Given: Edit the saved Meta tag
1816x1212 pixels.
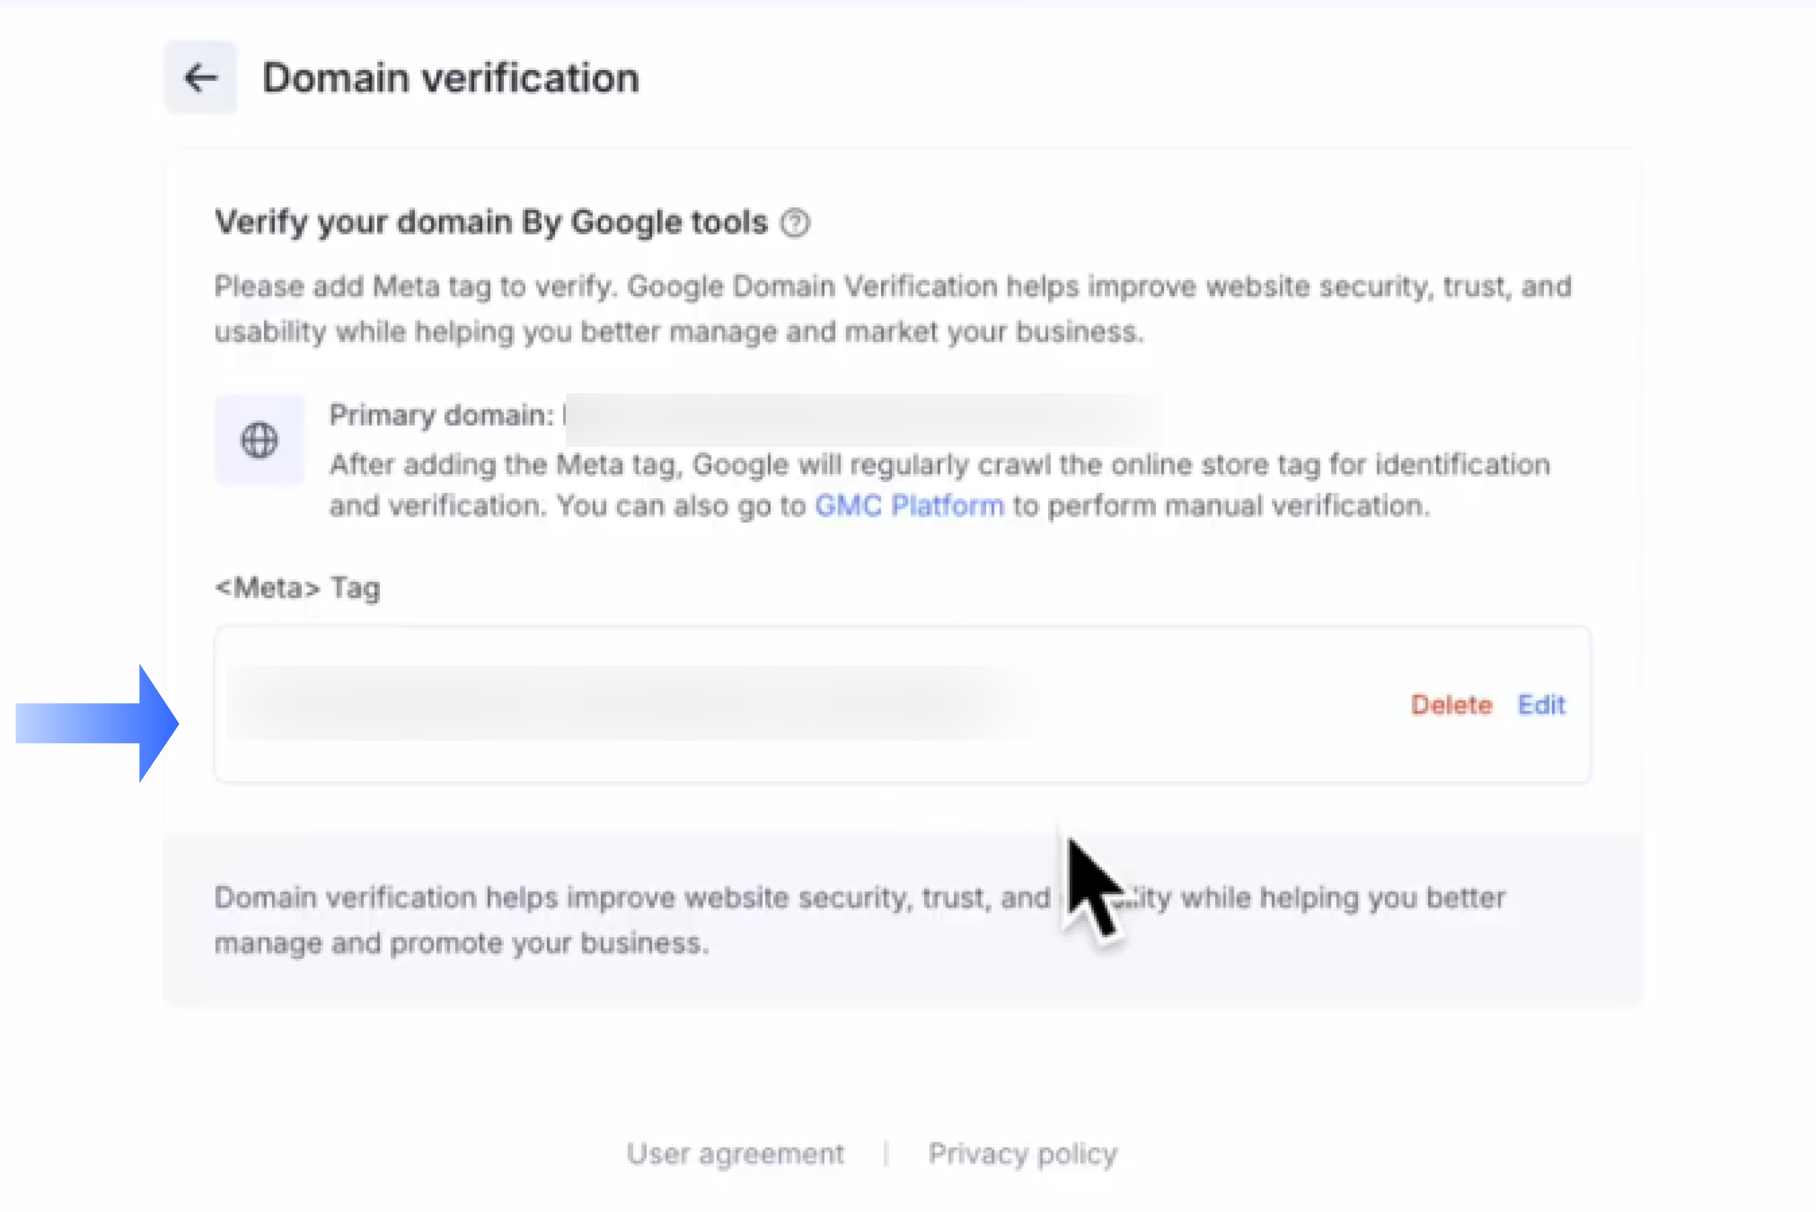Looking at the screenshot, I should pos(1541,705).
